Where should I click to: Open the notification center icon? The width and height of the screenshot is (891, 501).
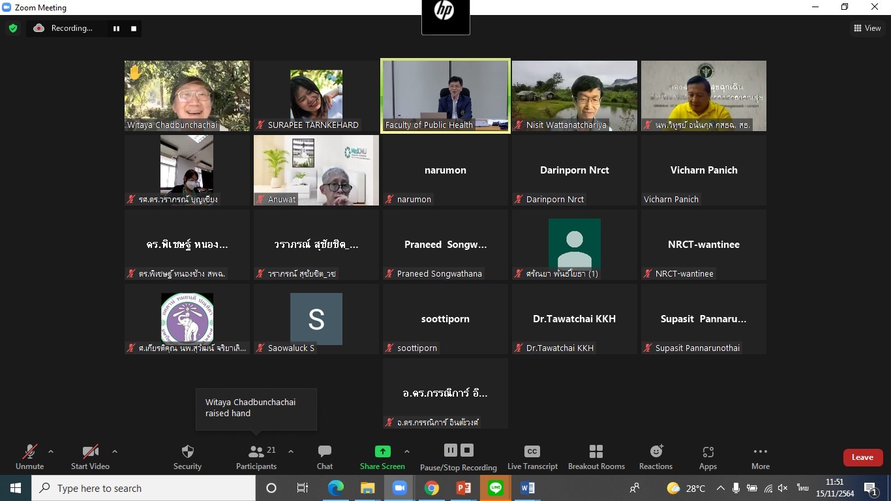(870, 488)
